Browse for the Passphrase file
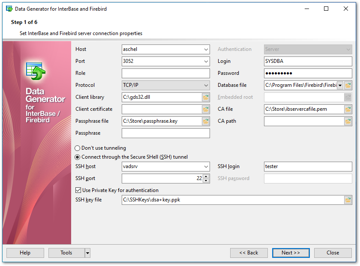The width and height of the screenshot is (360, 266). pos(205,121)
